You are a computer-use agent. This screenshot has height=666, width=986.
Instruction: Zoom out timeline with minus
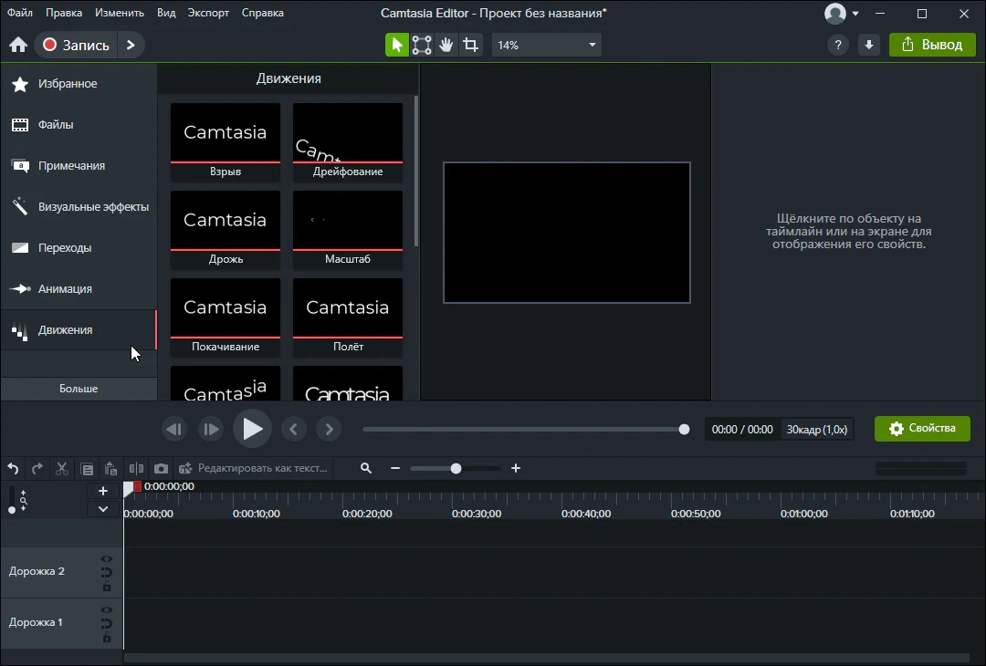395,468
